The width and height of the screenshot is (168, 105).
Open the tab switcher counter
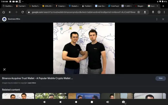[x=159, y=12]
